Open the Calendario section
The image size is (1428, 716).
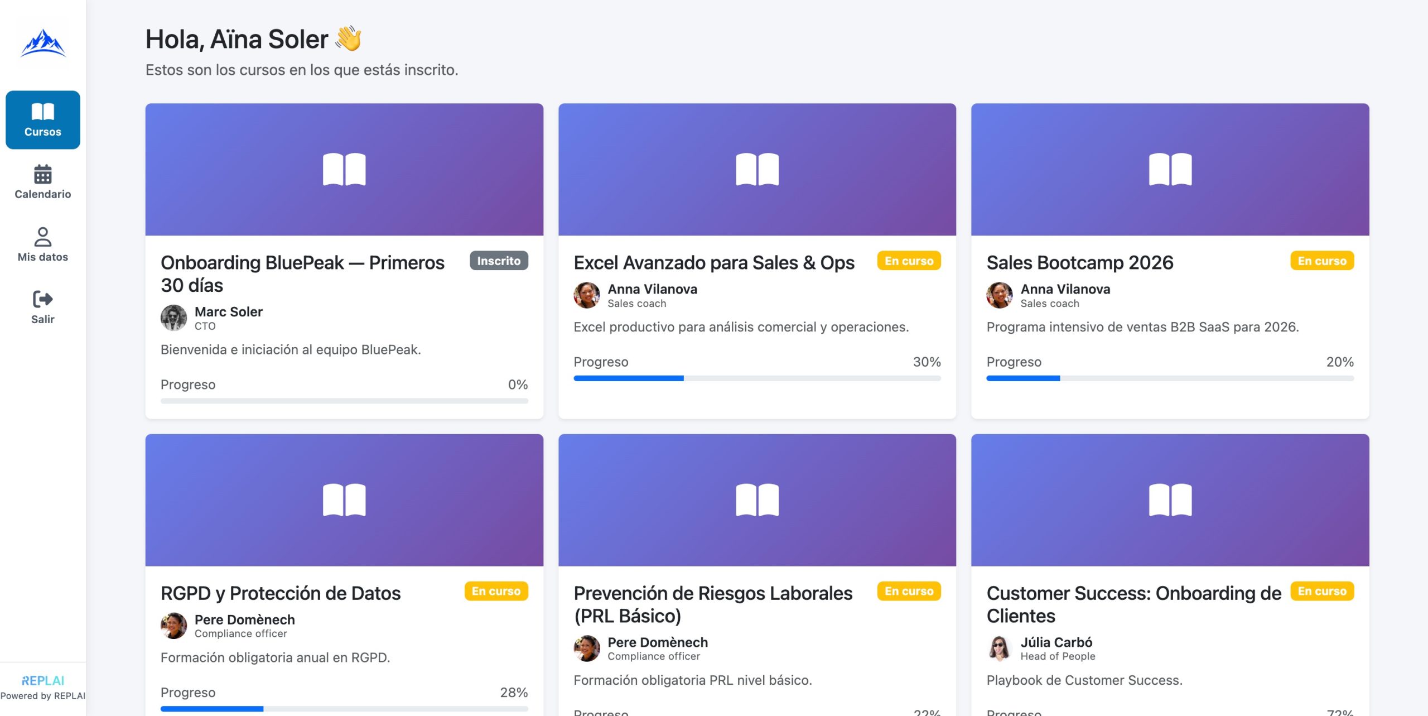click(43, 182)
